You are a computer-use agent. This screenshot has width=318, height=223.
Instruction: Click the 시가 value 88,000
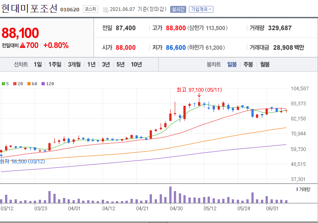click(125, 47)
